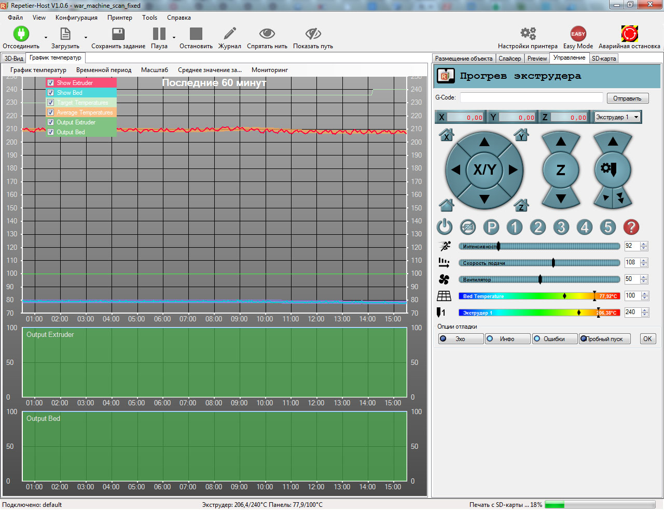This screenshot has height=510, width=664.
Task: Click the Отправить button
Action: 627,98
